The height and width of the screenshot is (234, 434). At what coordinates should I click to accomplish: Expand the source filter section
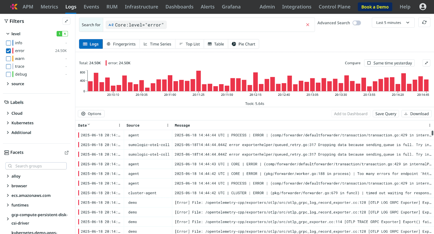click(x=8, y=84)
